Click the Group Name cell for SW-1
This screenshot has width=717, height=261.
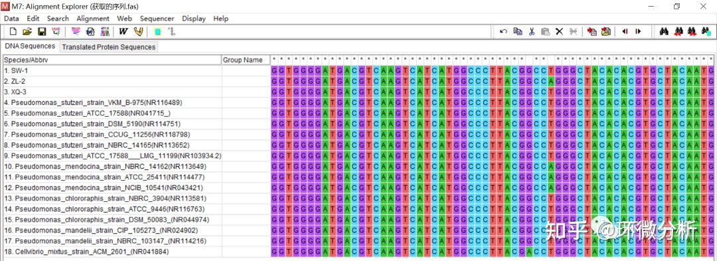246,71
